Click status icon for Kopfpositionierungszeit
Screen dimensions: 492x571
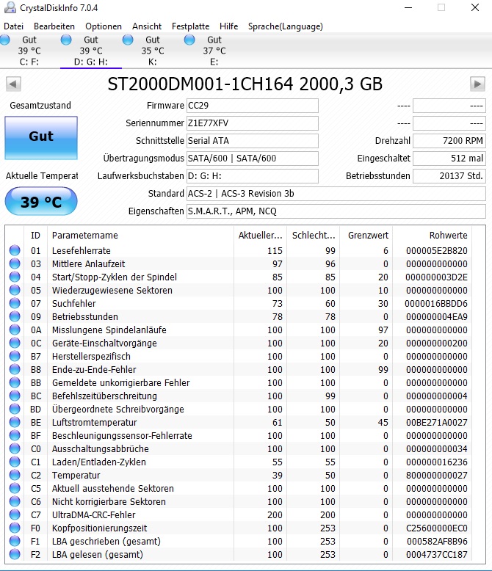click(x=15, y=528)
